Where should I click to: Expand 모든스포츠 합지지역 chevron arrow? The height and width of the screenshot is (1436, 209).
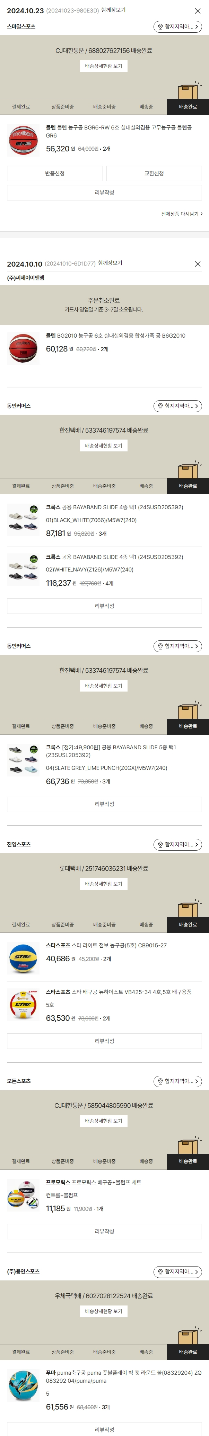(x=196, y=1081)
